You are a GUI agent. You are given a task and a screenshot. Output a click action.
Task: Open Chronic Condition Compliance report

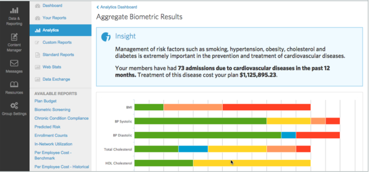[61, 118]
